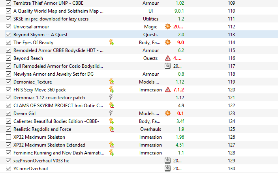Enable the XP32 Maximum Skeleton mod

[8, 137]
